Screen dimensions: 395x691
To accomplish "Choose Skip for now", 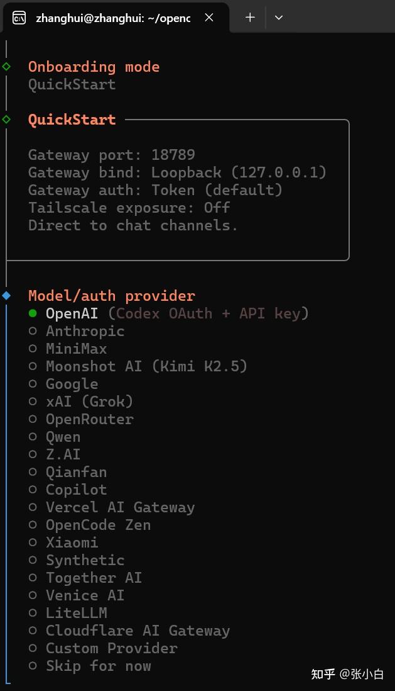I will (x=98, y=666).
